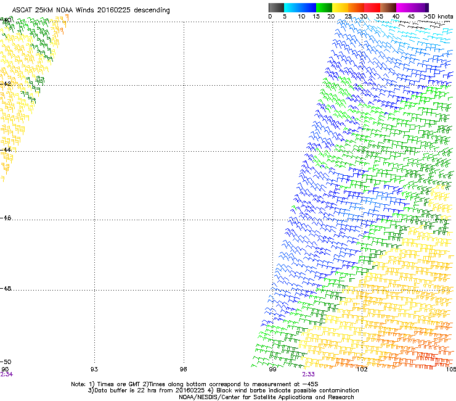Click the "-50" latitude axis label
456x401 pixels.
[x=6, y=362]
